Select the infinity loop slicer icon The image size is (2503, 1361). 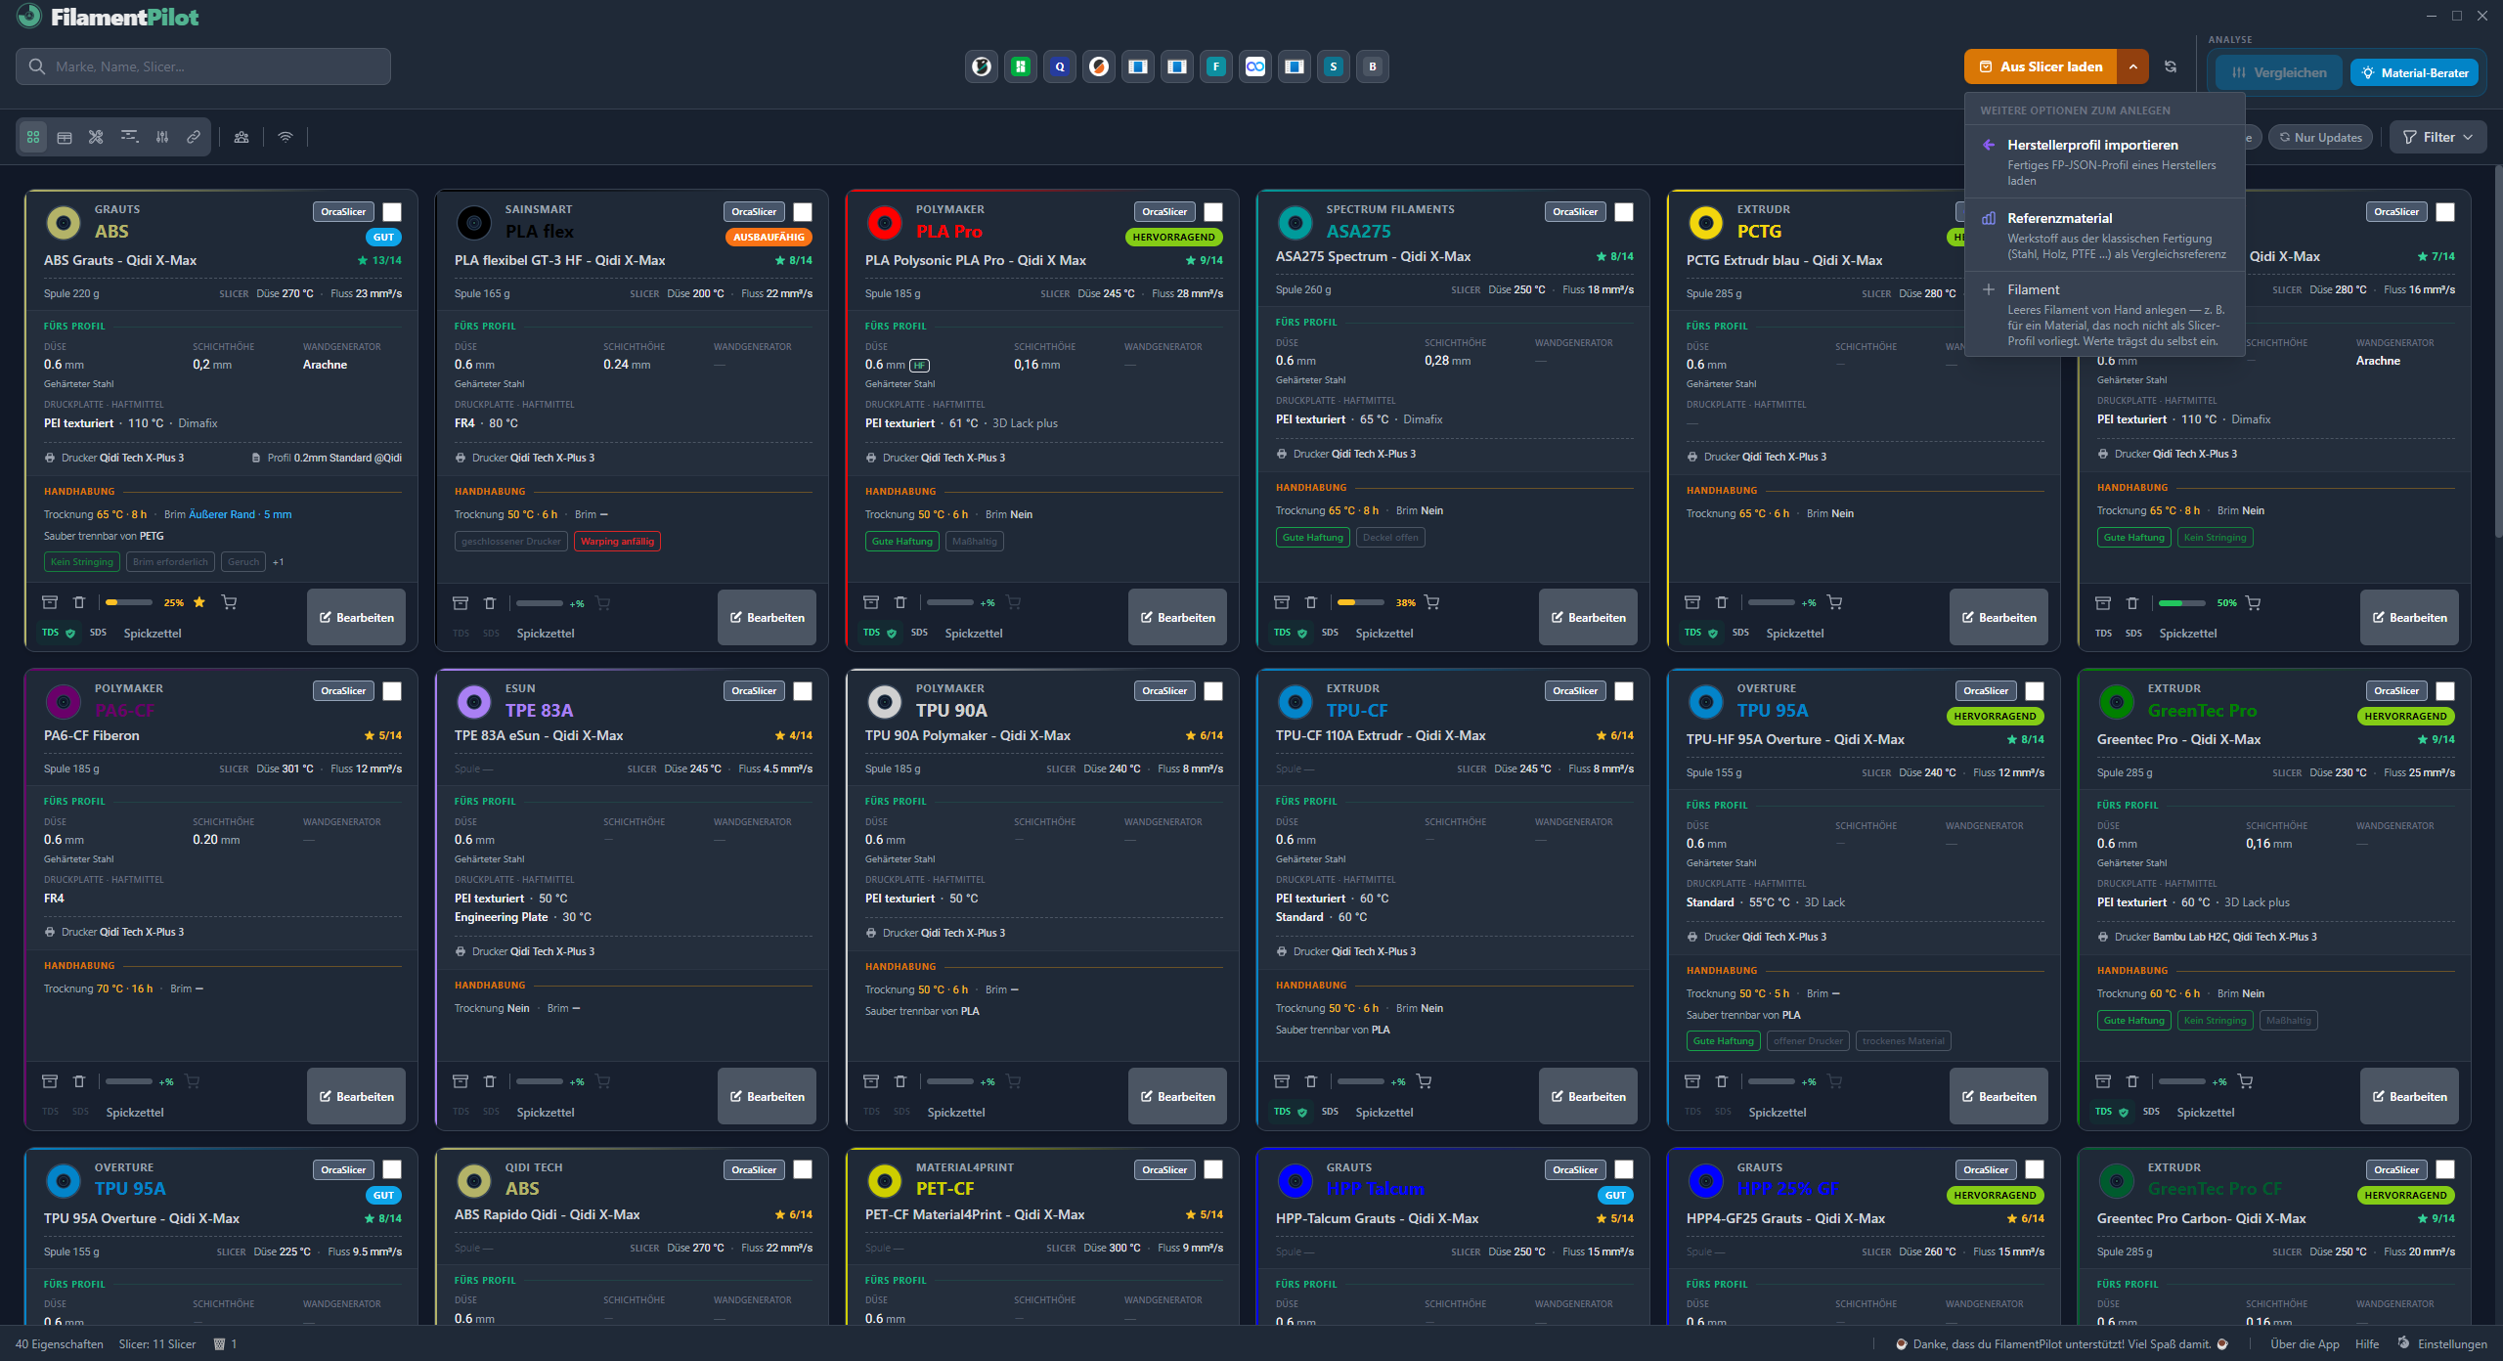[x=1255, y=66]
